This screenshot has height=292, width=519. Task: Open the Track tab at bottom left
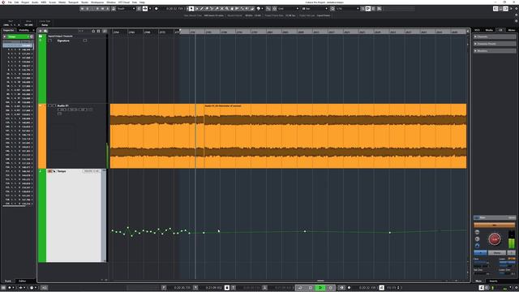(x=8, y=281)
